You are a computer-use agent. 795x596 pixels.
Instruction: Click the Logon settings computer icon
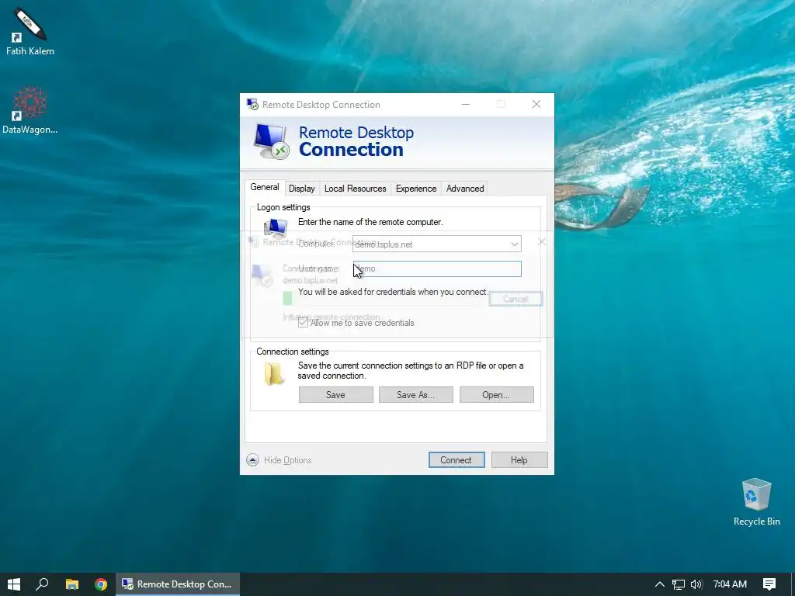[x=276, y=227]
